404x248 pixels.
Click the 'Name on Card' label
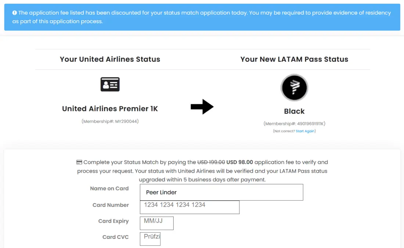coord(109,188)
